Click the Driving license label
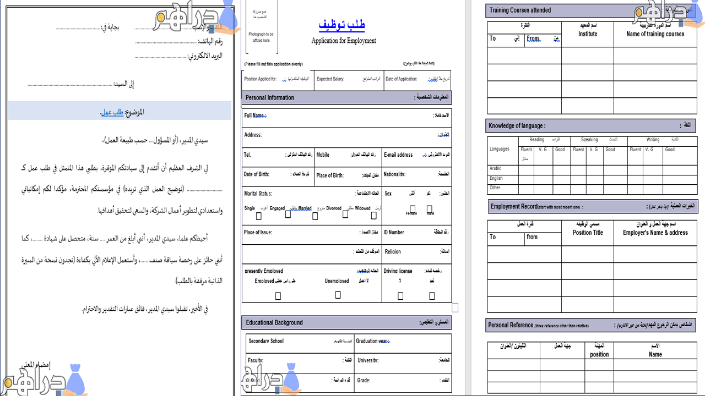The image size is (705, 396). [x=398, y=271]
